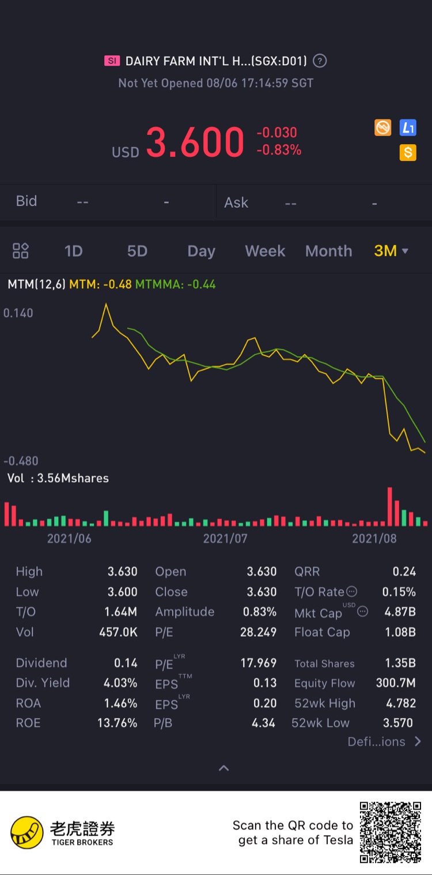Tap the -0.83% change value

click(279, 150)
